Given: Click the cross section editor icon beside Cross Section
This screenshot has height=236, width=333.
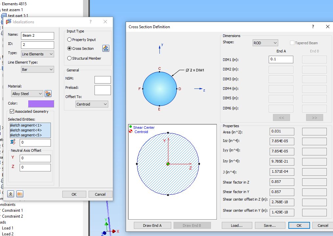Looking at the screenshot, I should 105,48.
